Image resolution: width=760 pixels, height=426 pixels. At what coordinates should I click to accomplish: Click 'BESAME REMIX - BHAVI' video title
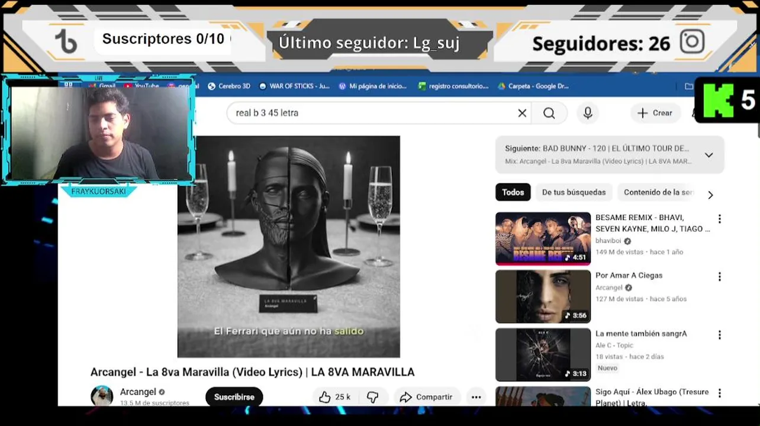pyautogui.click(x=653, y=223)
